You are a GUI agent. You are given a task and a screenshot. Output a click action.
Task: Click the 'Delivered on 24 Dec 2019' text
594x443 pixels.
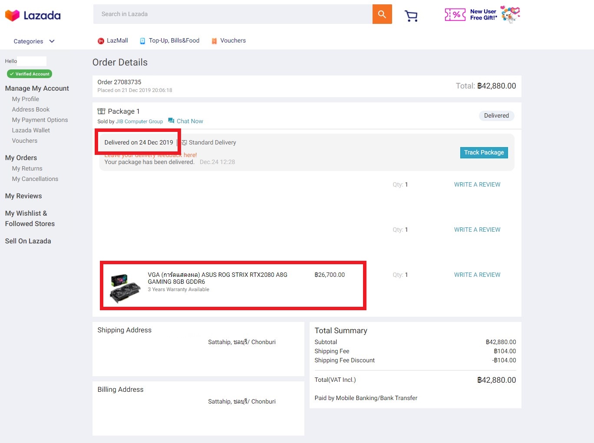tap(139, 142)
